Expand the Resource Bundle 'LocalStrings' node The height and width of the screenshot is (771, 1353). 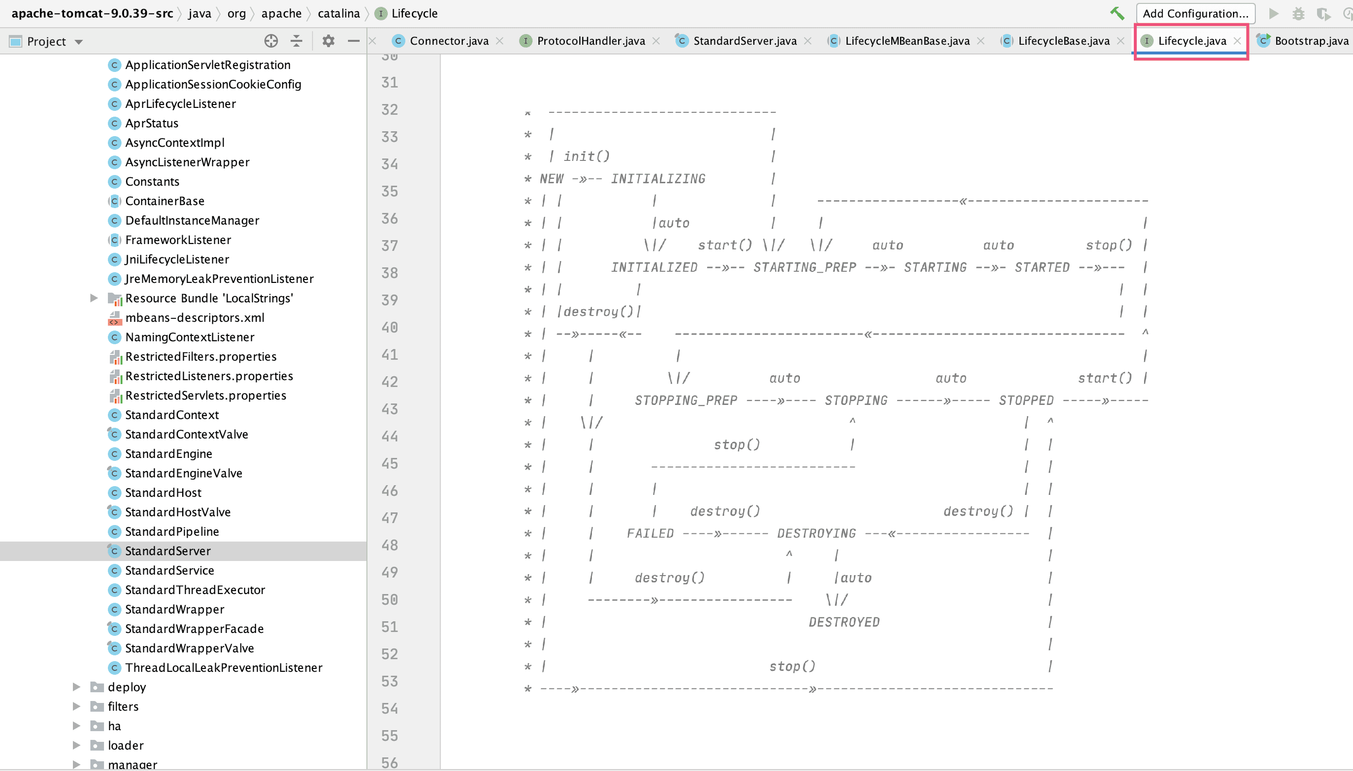(94, 298)
